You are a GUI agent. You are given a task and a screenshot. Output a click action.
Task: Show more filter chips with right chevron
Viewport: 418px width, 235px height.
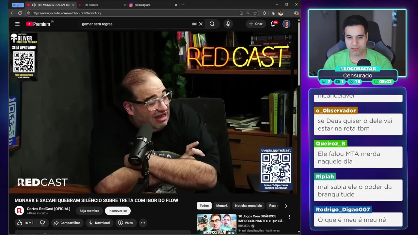[x=286, y=206]
